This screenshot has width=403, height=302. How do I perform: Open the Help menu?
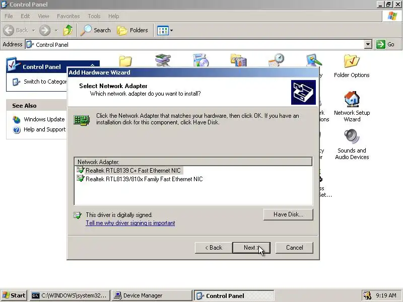click(113, 16)
